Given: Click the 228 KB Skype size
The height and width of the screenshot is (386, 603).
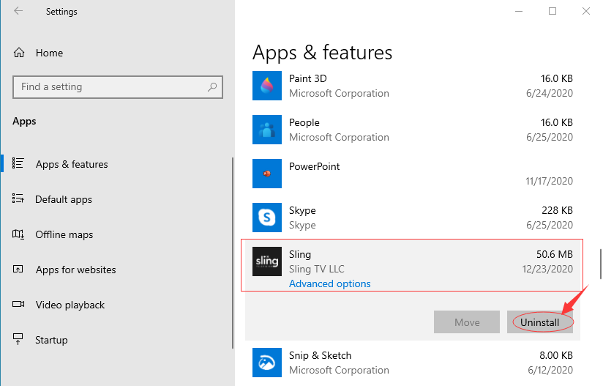Looking at the screenshot, I should pyautogui.click(x=557, y=210).
